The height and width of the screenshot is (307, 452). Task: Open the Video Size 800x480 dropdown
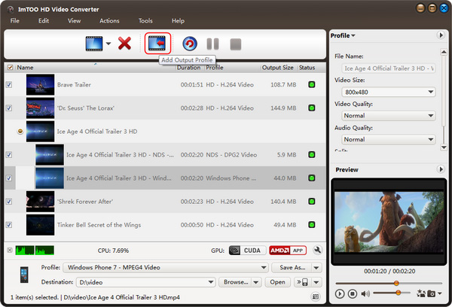[389, 92]
